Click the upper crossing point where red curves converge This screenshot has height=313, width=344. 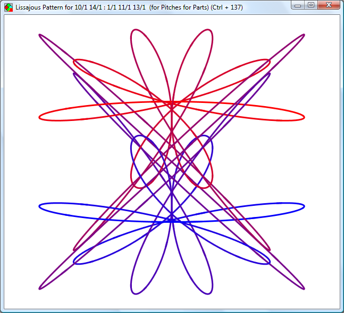172,102
